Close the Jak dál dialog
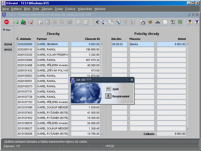Screen dimensions: 201x151 pyautogui.click(x=132, y=80)
